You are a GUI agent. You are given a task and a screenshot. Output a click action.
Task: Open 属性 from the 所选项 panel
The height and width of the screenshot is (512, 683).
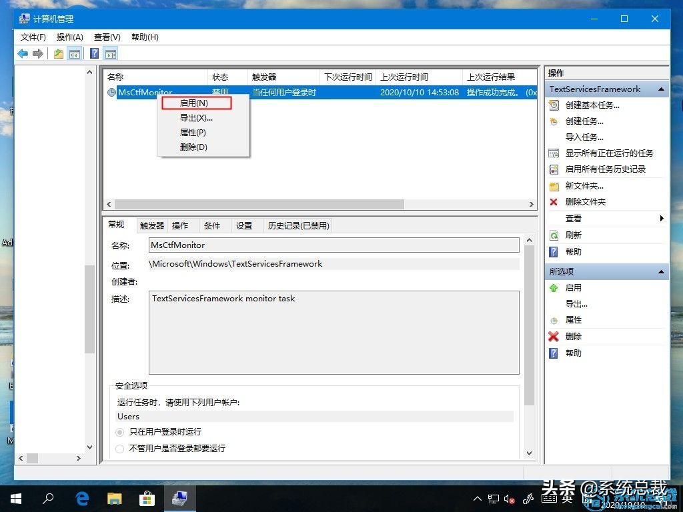[572, 319]
